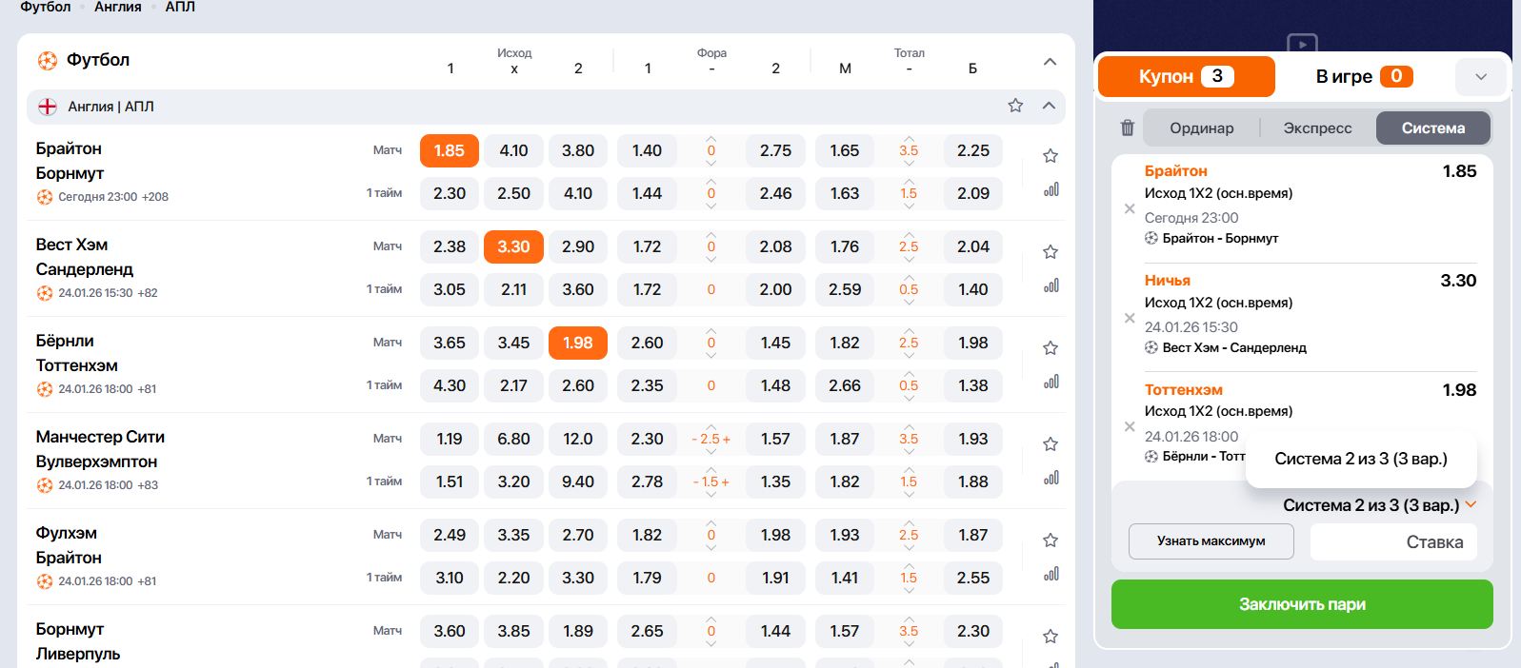This screenshot has height=668, width=1521.
Task: Favorite the Брайтон – Борнмут match star
Action: pyautogui.click(x=1051, y=156)
